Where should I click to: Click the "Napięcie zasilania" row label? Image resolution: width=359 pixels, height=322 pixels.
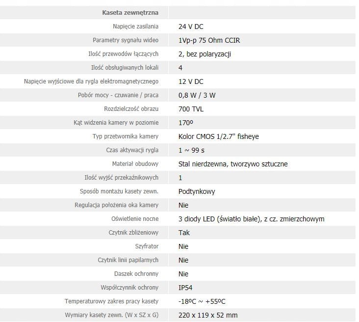[138, 27]
